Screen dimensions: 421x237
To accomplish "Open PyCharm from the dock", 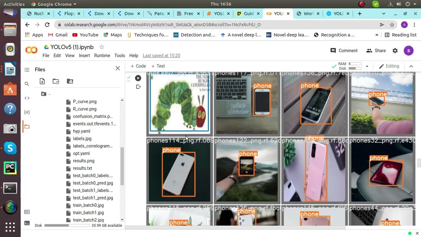I will (10, 168).
